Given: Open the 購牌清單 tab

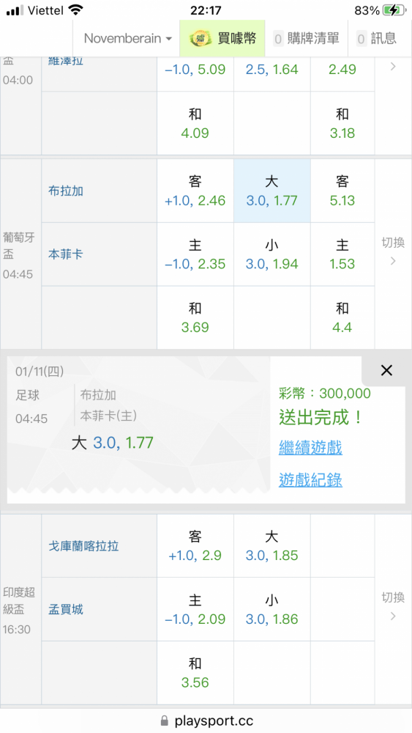Looking at the screenshot, I should pyautogui.click(x=306, y=38).
